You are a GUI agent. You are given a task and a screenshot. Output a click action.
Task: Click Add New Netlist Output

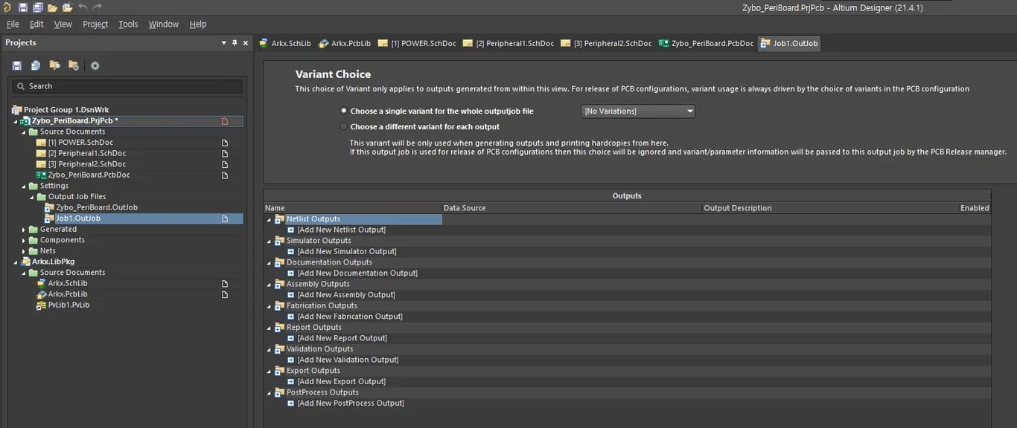pyautogui.click(x=341, y=230)
